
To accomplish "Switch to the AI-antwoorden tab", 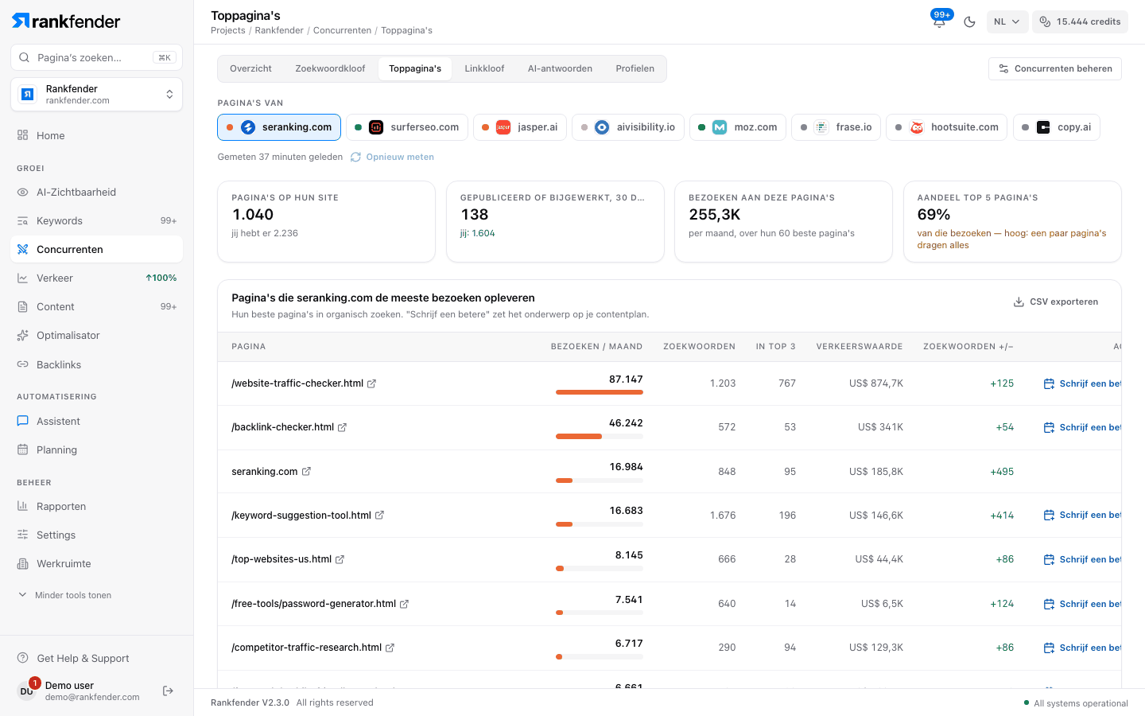I will click(560, 68).
